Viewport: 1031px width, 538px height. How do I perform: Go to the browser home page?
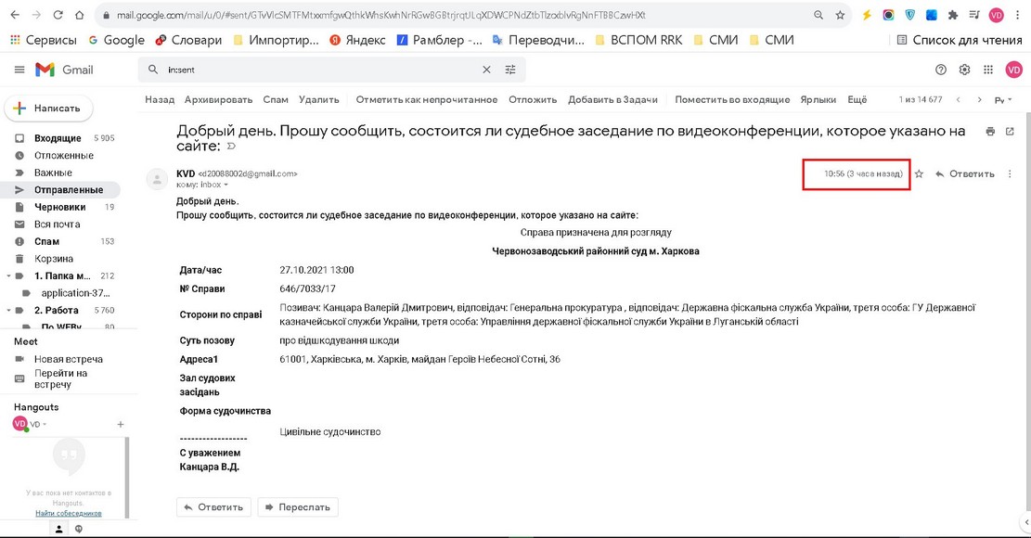80,15
